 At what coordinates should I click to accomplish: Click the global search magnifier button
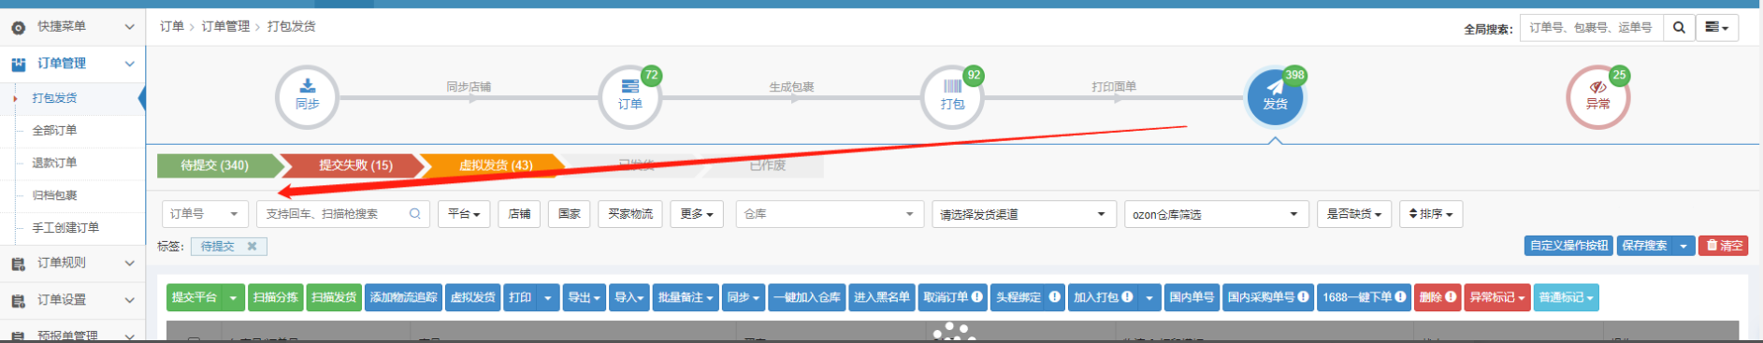(x=1679, y=28)
